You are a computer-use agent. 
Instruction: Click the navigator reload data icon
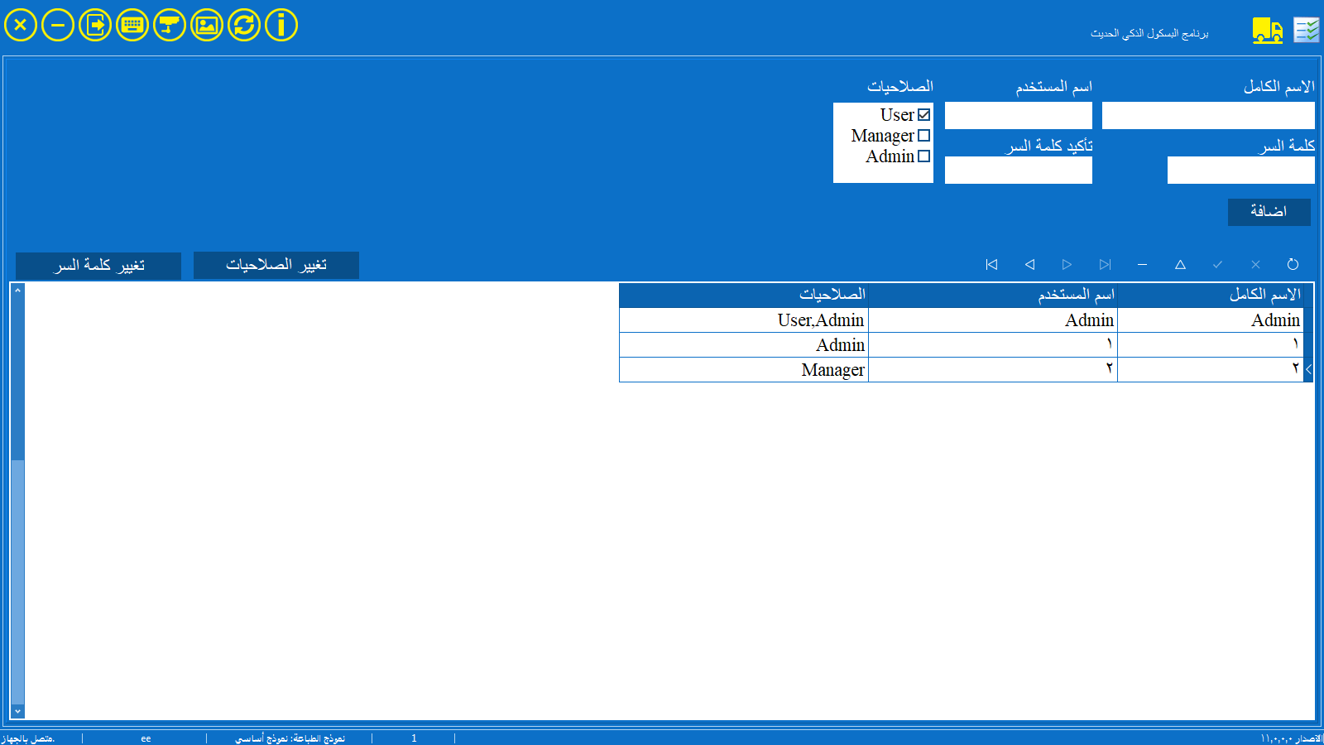(1293, 265)
